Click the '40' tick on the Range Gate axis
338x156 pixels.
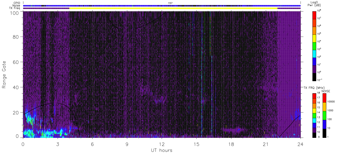click(x=16, y=87)
